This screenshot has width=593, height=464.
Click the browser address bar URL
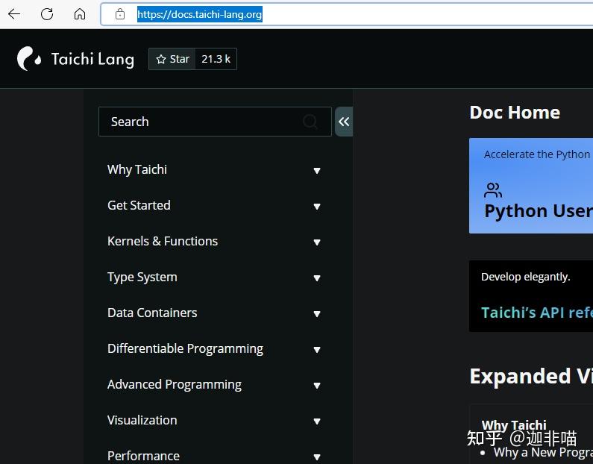[x=199, y=14]
